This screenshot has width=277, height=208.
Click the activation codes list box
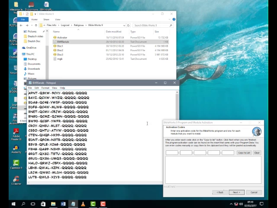coord(213,170)
